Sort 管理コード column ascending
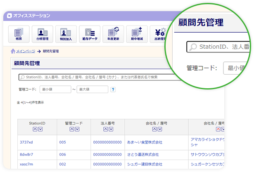 tap(72, 129)
